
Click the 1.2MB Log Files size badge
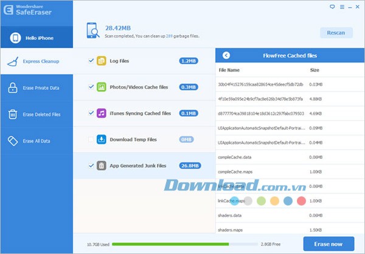coord(189,61)
